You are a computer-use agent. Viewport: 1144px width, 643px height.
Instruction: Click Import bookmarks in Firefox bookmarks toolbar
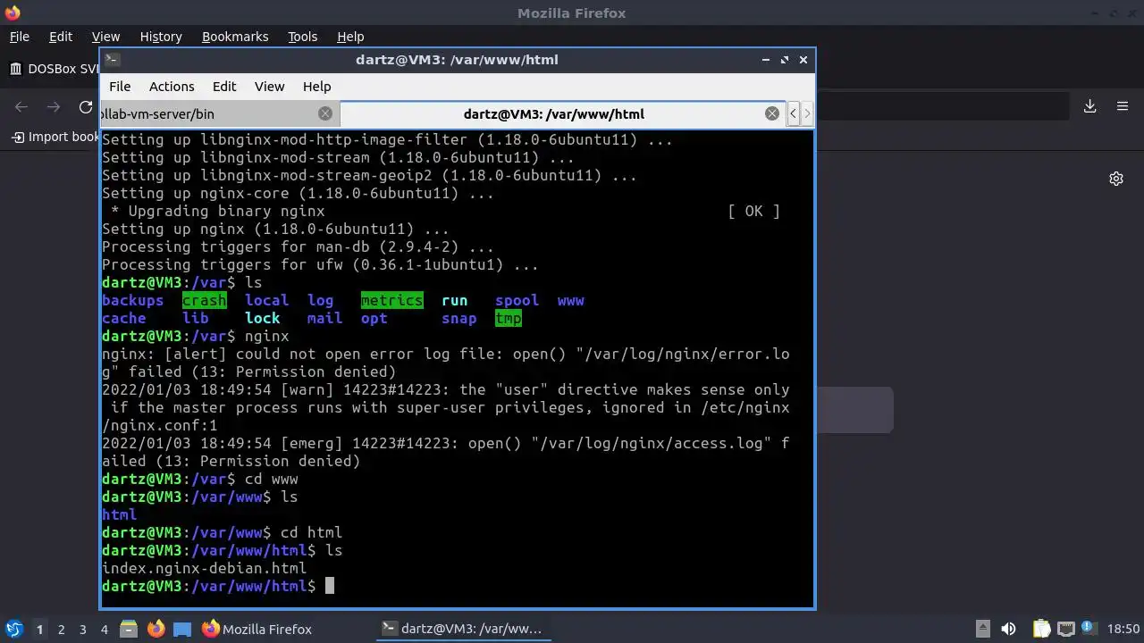click(55, 137)
